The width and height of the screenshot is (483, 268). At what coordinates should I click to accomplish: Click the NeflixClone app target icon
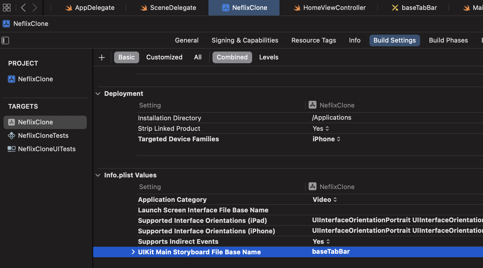click(12, 122)
